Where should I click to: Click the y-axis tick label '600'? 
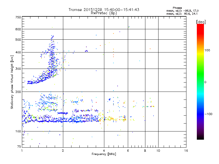point(18,29)
